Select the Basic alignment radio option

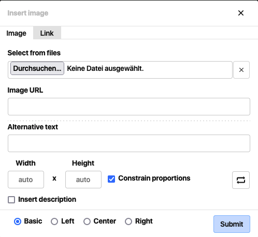tap(18, 221)
